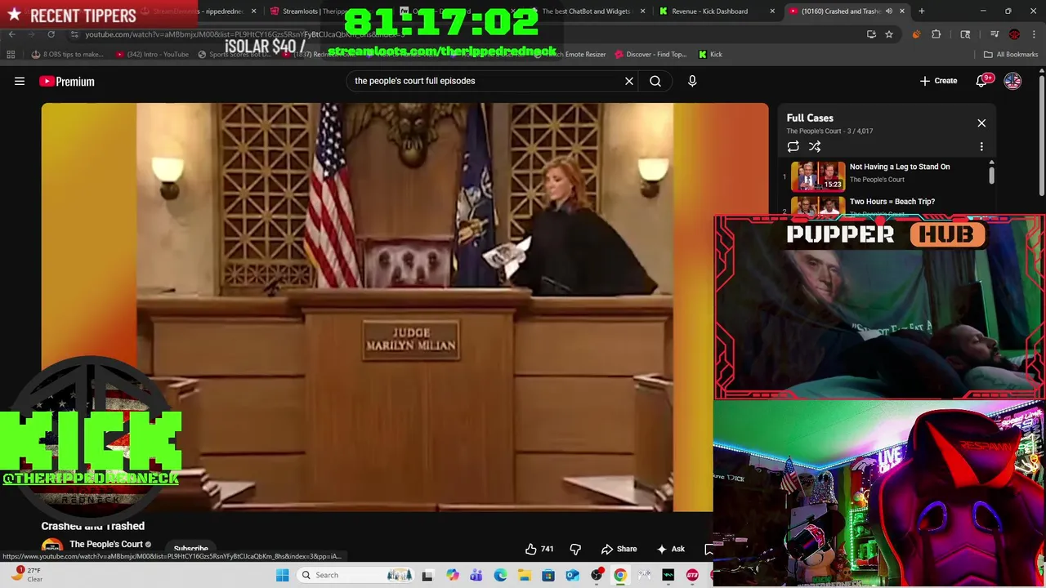Image resolution: width=1046 pixels, height=588 pixels.
Task: Click the 'Crashed and Trashed' video title
Action: pyautogui.click(x=93, y=526)
